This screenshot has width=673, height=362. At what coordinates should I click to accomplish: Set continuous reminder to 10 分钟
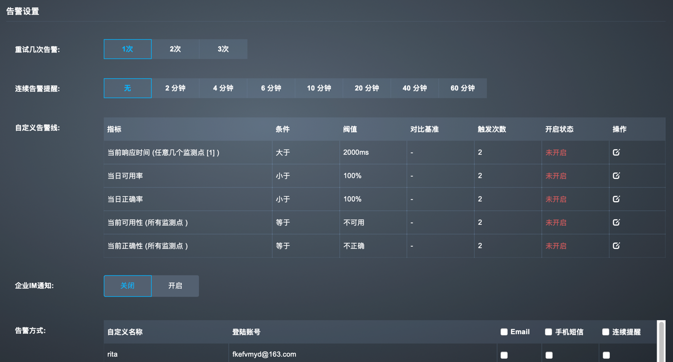tap(319, 88)
